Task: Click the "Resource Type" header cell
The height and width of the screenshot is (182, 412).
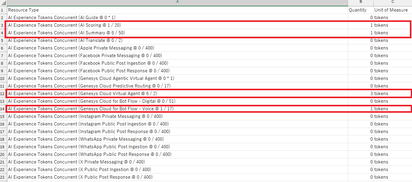Action: [x=23, y=10]
